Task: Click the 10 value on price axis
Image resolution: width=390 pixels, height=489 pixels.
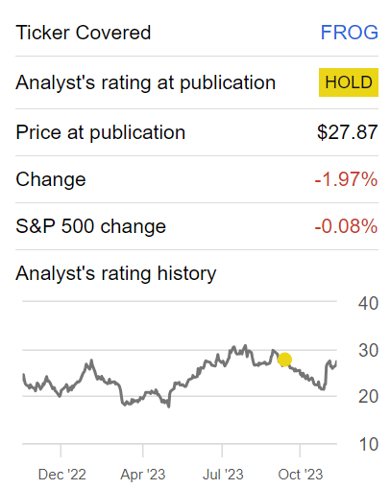Action: click(x=369, y=444)
